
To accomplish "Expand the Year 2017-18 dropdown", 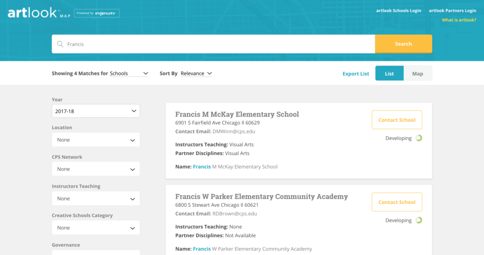I will pyautogui.click(x=96, y=111).
